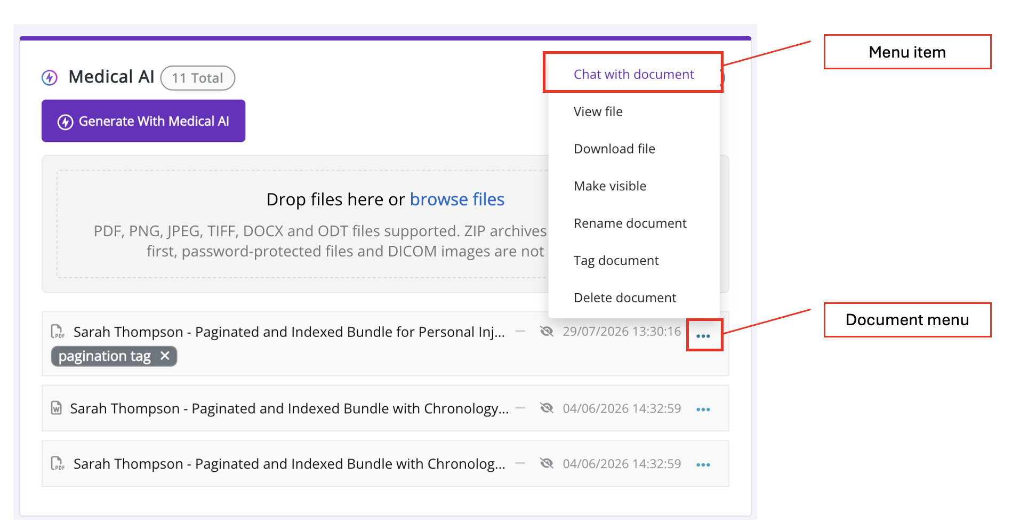Click the pagination tag label

point(105,356)
